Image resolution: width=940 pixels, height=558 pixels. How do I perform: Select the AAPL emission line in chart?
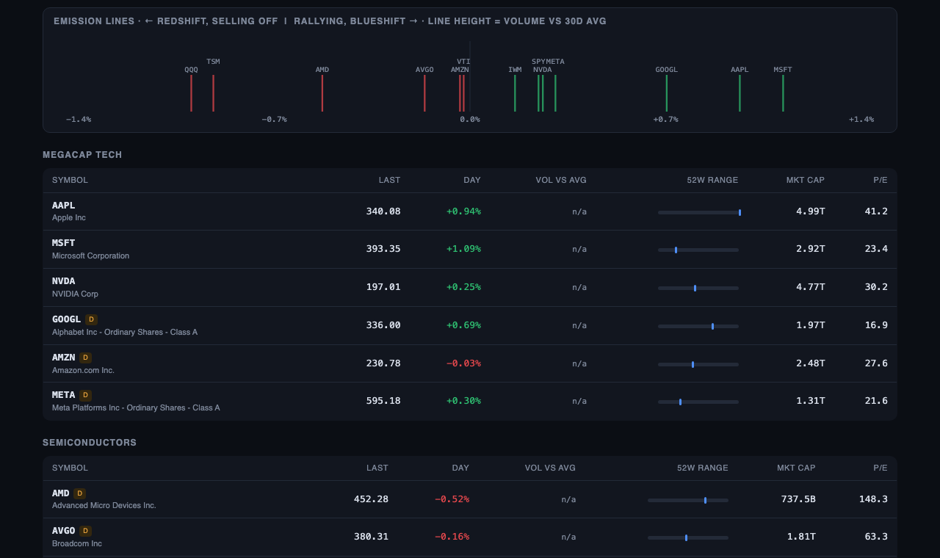(740, 93)
